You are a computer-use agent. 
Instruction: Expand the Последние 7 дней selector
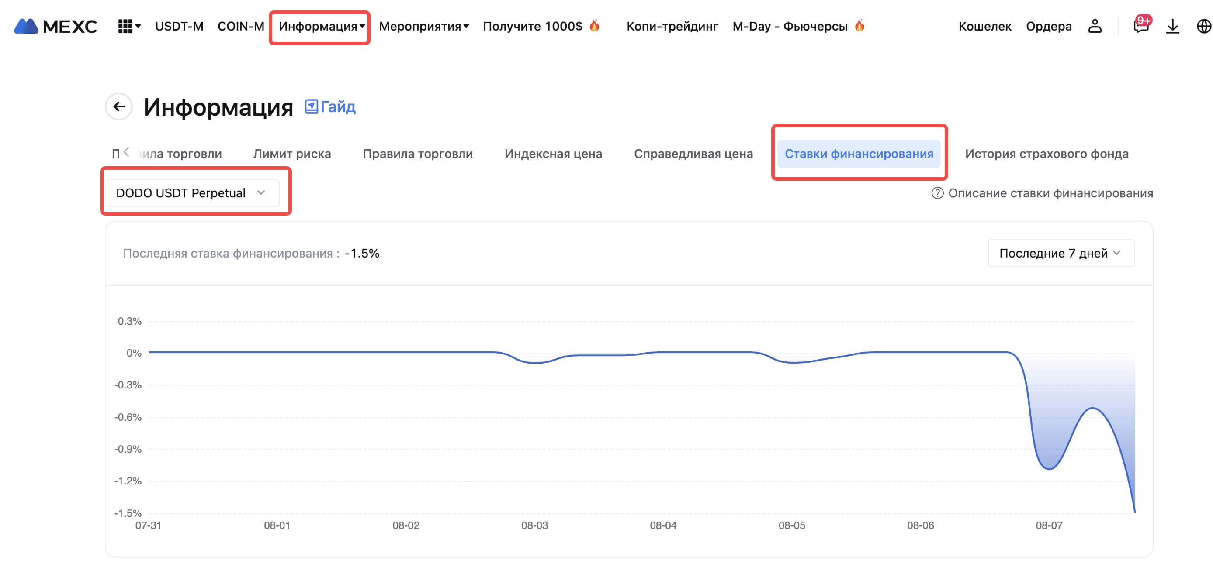(x=1061, y=254)
